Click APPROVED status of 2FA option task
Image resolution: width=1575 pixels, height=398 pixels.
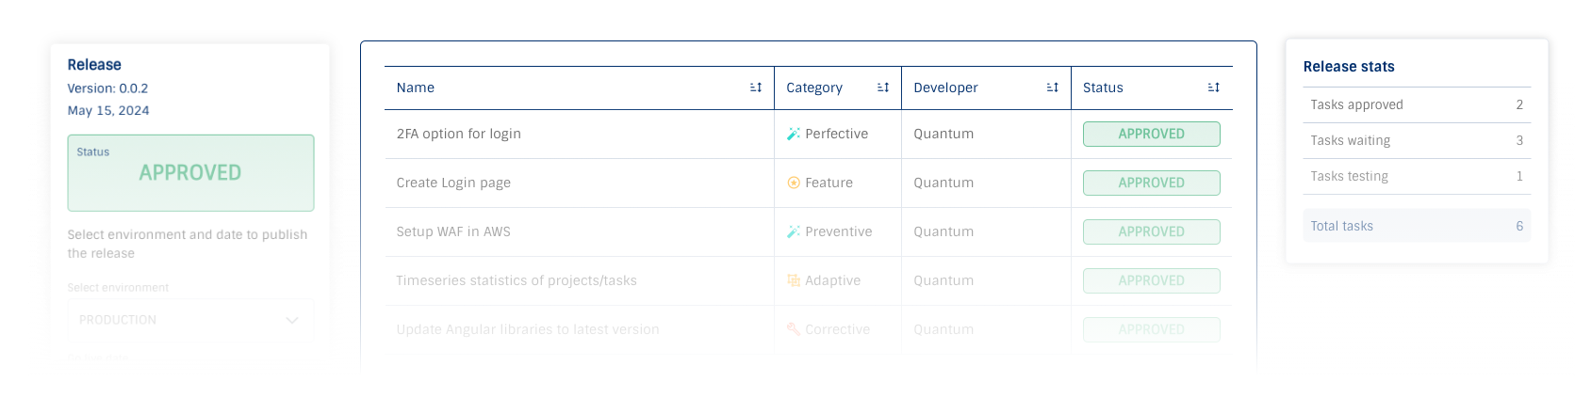(x=1152, y=134)
